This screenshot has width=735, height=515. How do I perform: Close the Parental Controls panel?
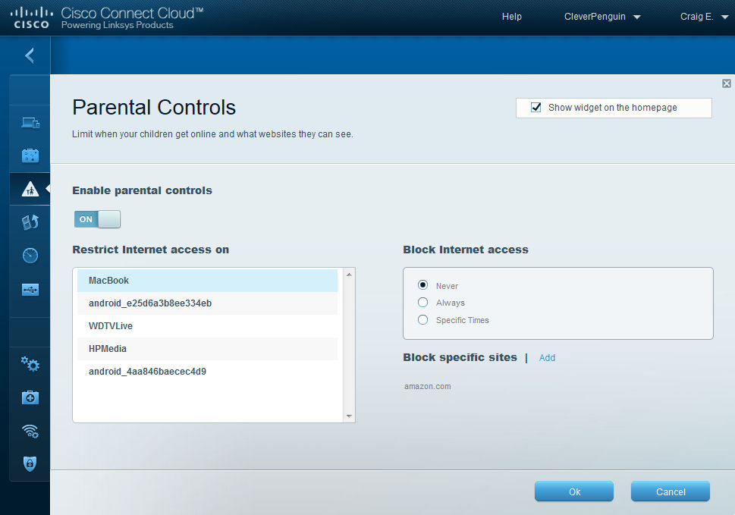[x=727, y=83]
